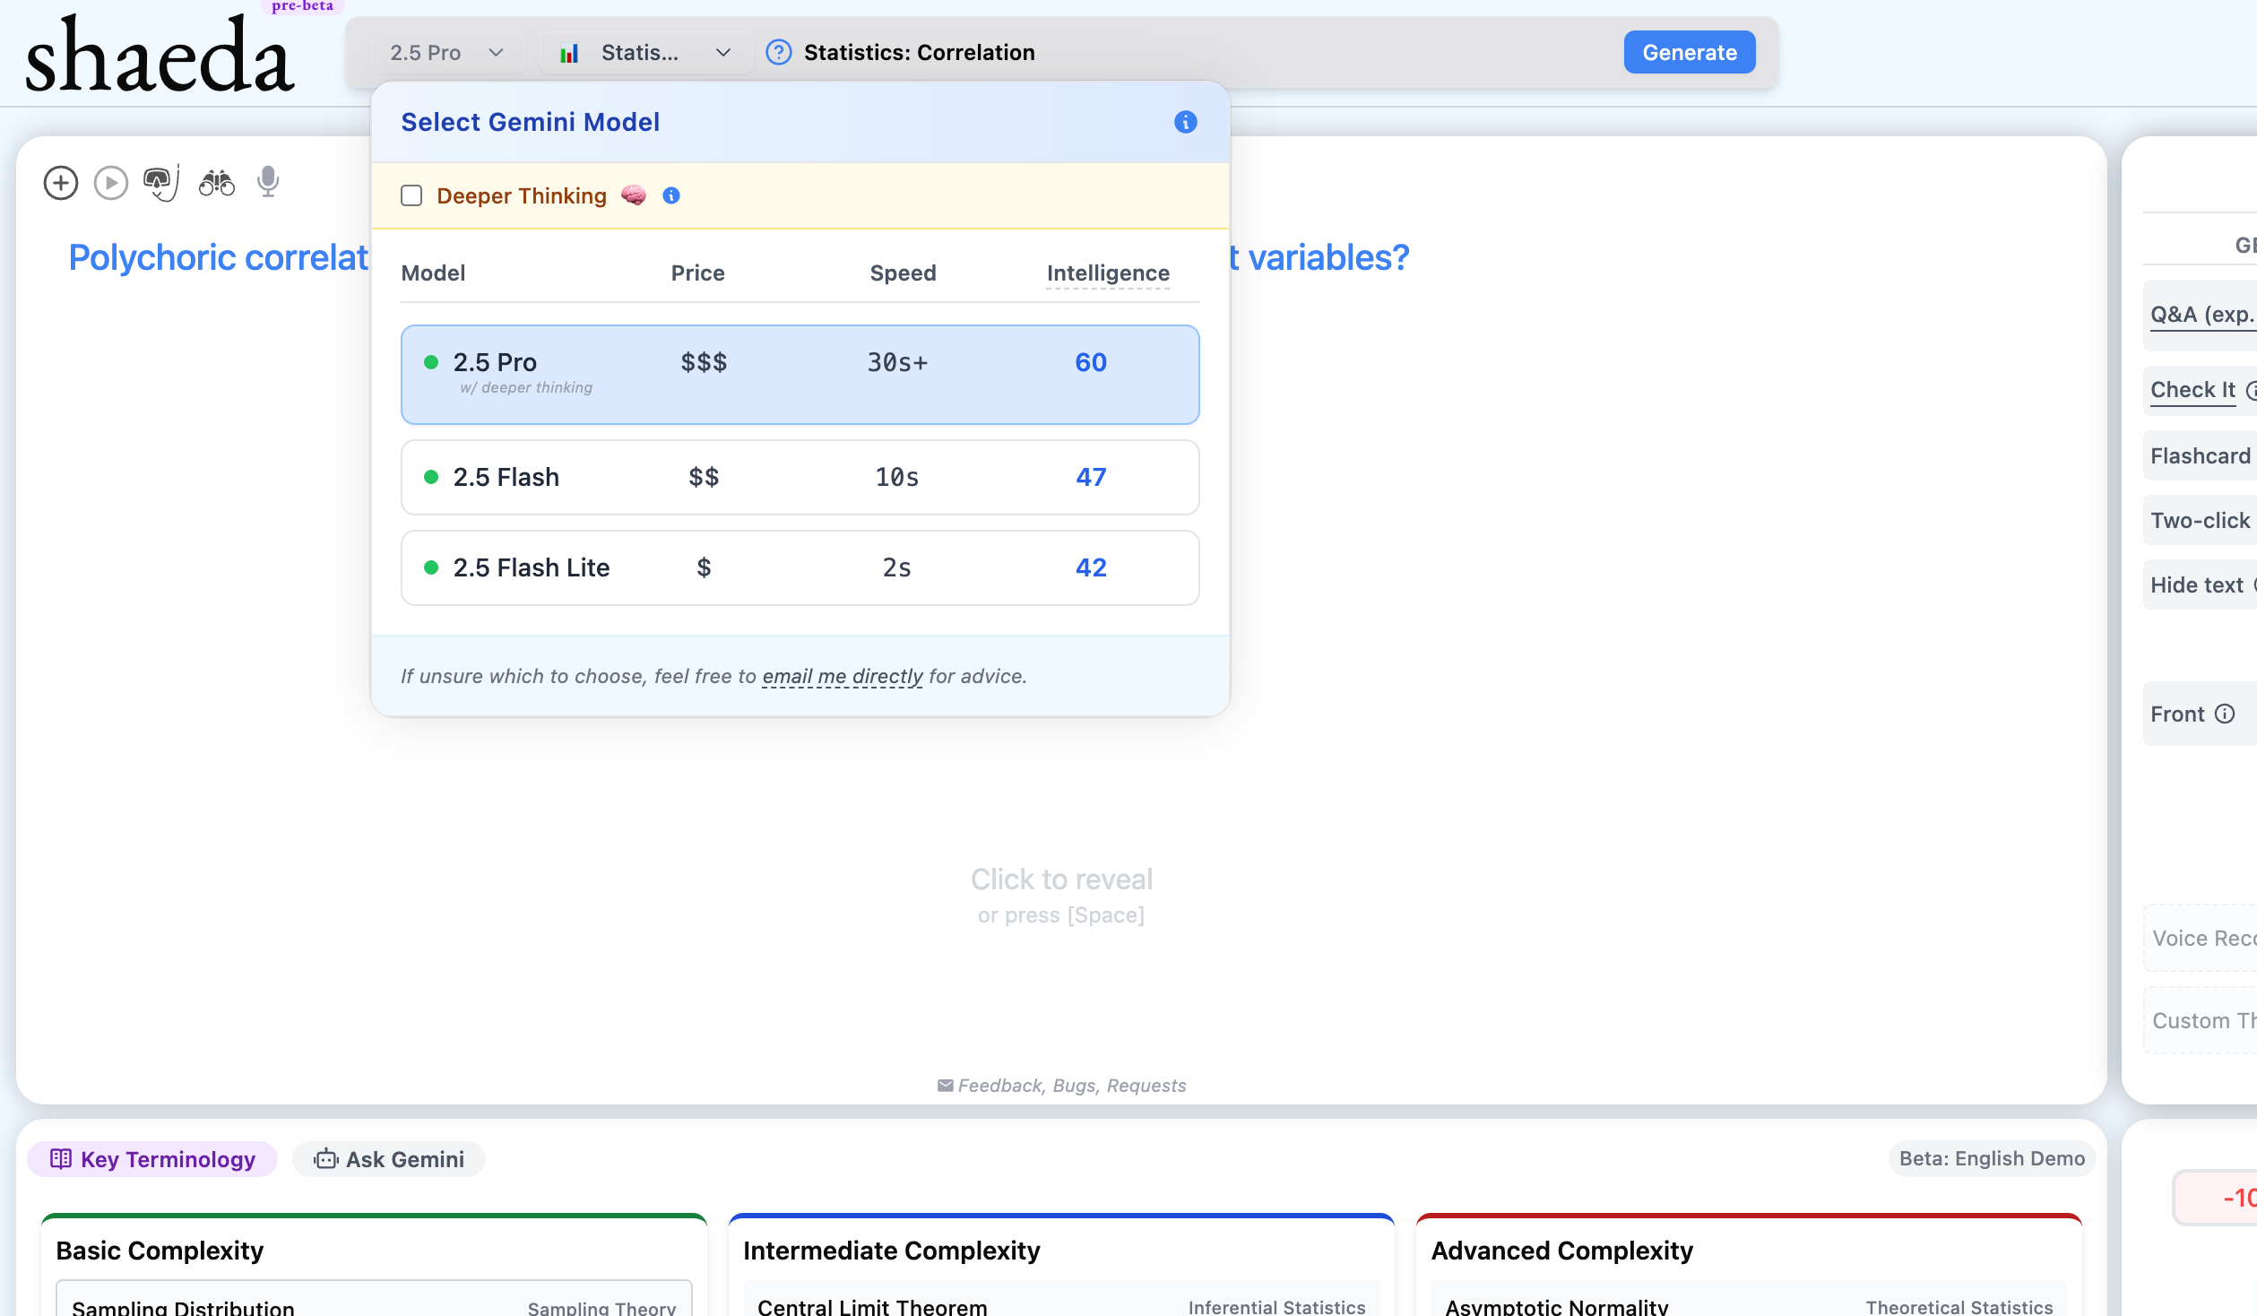The width and height of the screenshot is (2257, 1316).
Task: Click the snorkel mask icon
Action: pyautogui.click(x=160, y=183)
